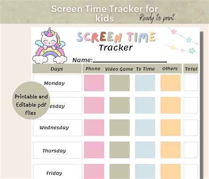Click the Monday Total box
This screenshot has height=179, width=209.
tap(191, 83)
